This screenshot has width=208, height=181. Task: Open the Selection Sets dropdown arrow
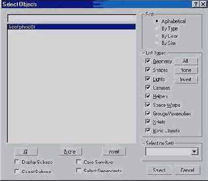pyautogui.click(x=194, y=152)
